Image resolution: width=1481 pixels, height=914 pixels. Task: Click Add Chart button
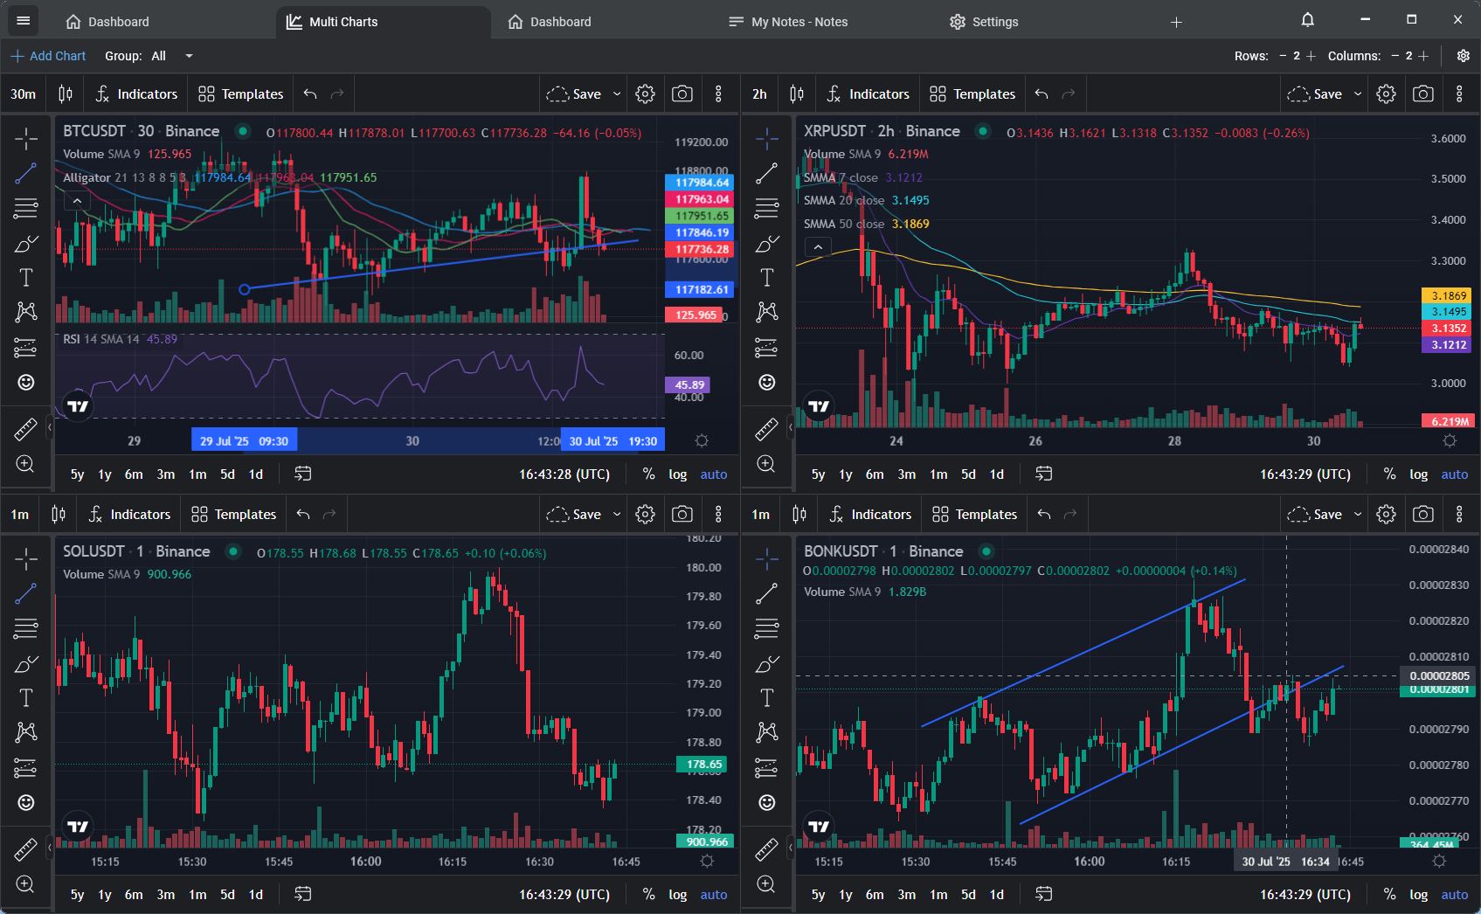tap(48, 56)
